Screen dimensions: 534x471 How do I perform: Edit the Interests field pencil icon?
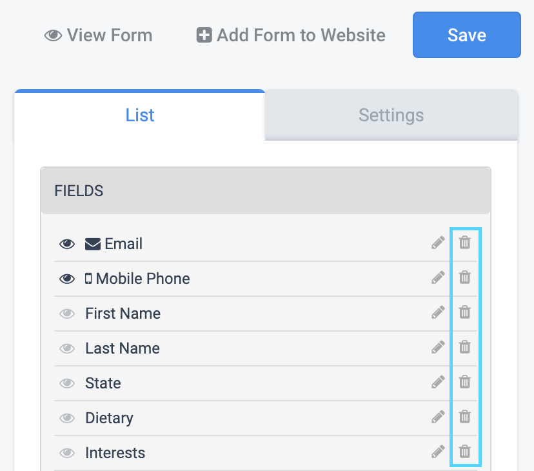pyautogui.click(x=438, y=452)
